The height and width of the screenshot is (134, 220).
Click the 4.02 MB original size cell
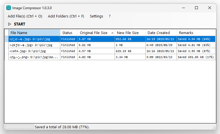pyautogui.click(x=96, y=57)
